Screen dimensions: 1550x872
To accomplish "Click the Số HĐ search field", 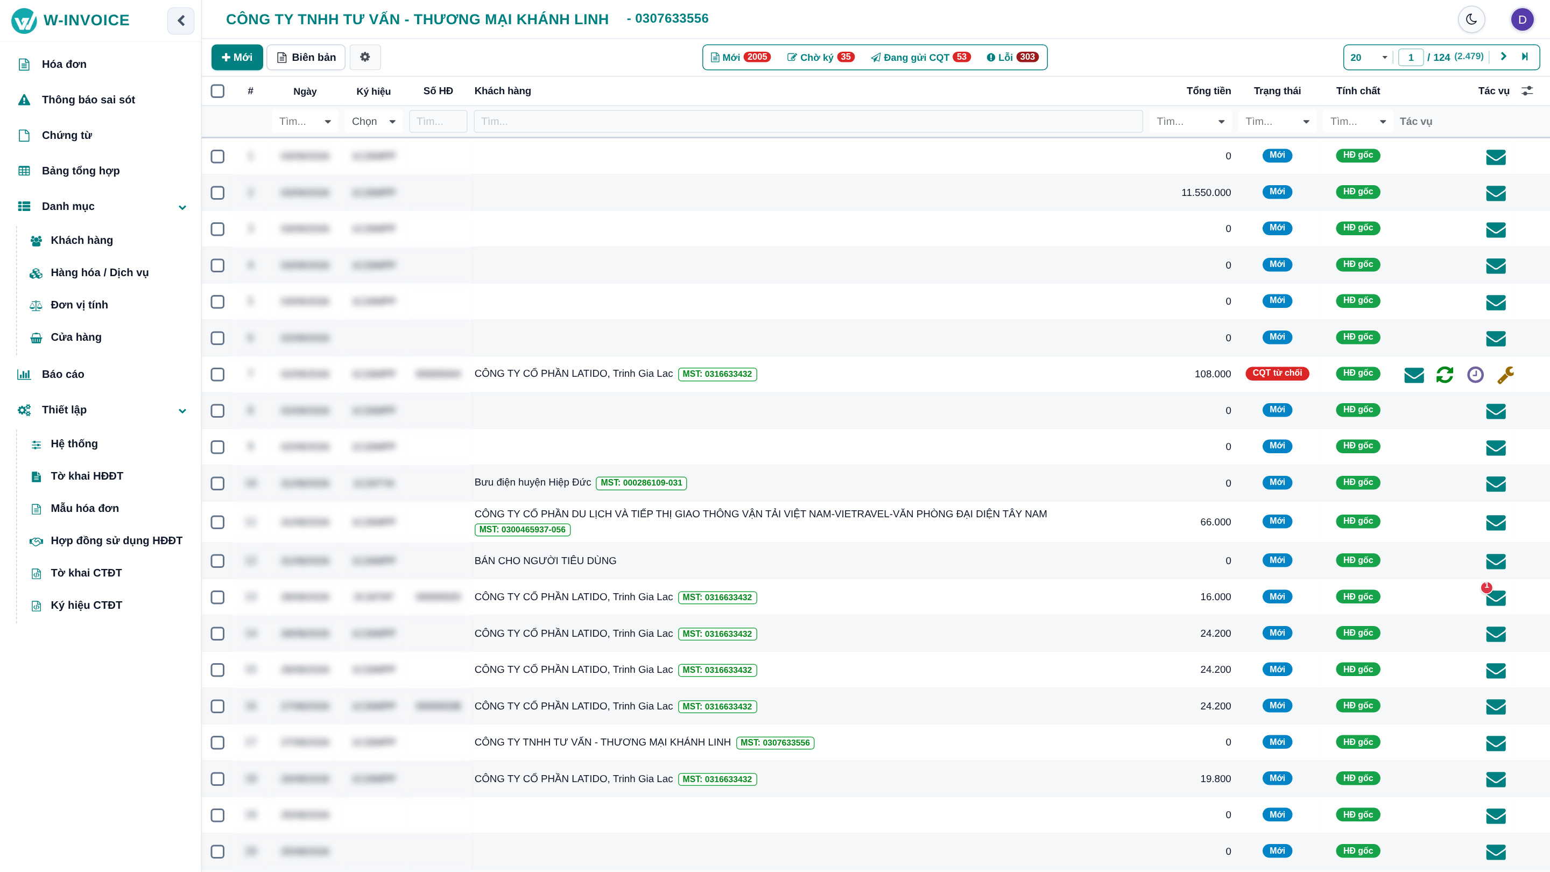I will click(438, 122).
